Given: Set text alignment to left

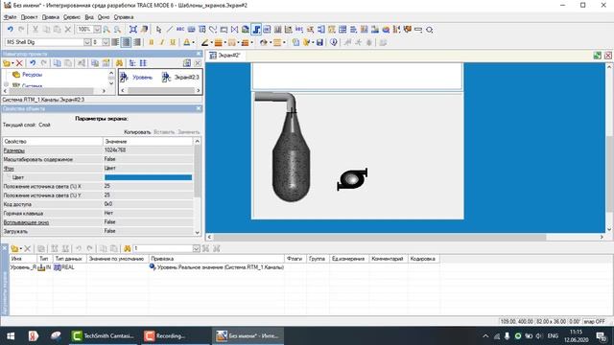Looking at the screenshot, I should pyautogui.click(x=115, y=42).
